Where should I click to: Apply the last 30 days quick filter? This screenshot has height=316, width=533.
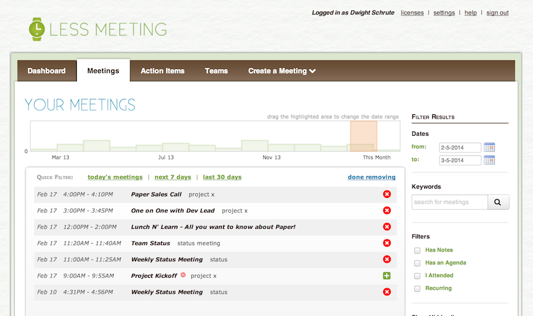point(222,177)
